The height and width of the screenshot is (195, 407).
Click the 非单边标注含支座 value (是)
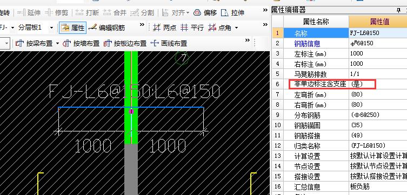point(378,84)
